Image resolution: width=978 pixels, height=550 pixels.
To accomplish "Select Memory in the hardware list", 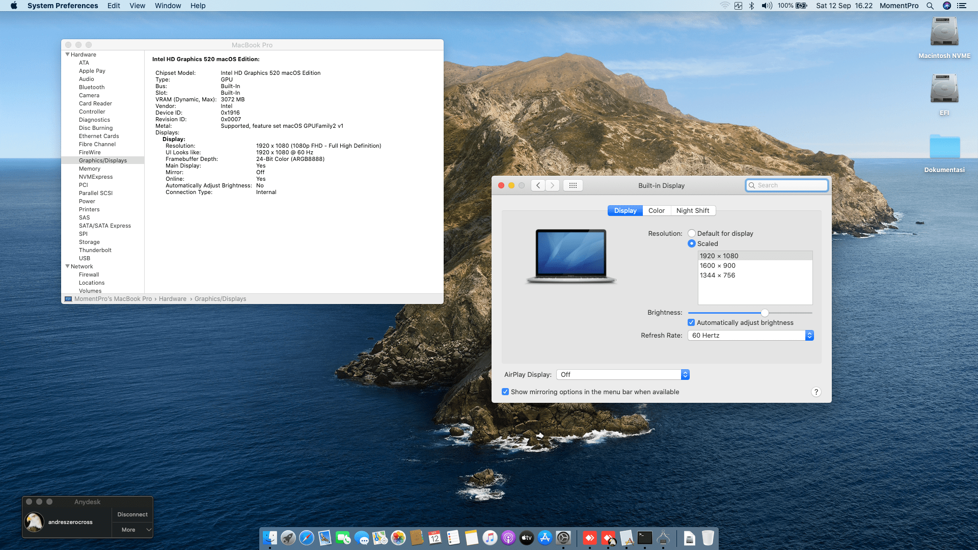I will [x=90, y=169].
